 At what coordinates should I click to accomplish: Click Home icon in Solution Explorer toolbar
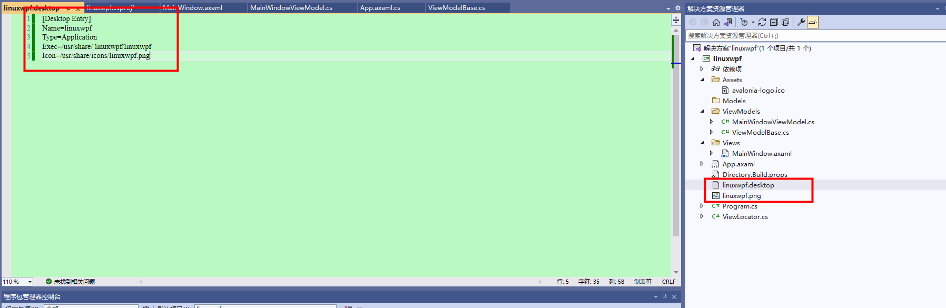[x=716, y=22]
